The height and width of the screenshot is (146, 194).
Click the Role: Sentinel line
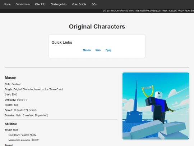tap(13, 84)
